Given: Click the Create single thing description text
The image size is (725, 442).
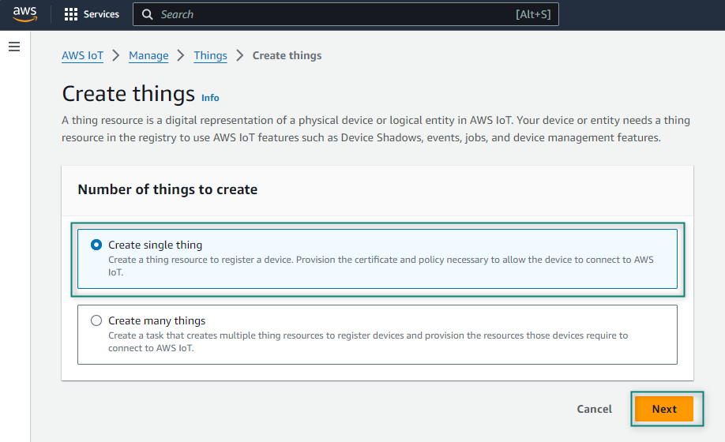Looking at the screenshot, I should [379, 266].
